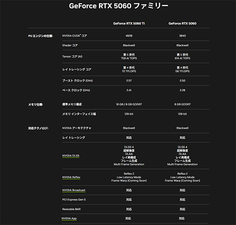
Task: Click Reflex 2 in the RTX 5060 column
Action: coord(183,174)
